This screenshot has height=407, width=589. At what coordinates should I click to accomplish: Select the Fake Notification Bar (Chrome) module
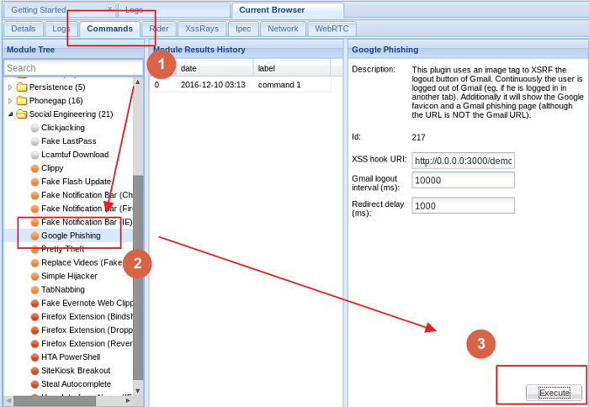pos(87,195)
